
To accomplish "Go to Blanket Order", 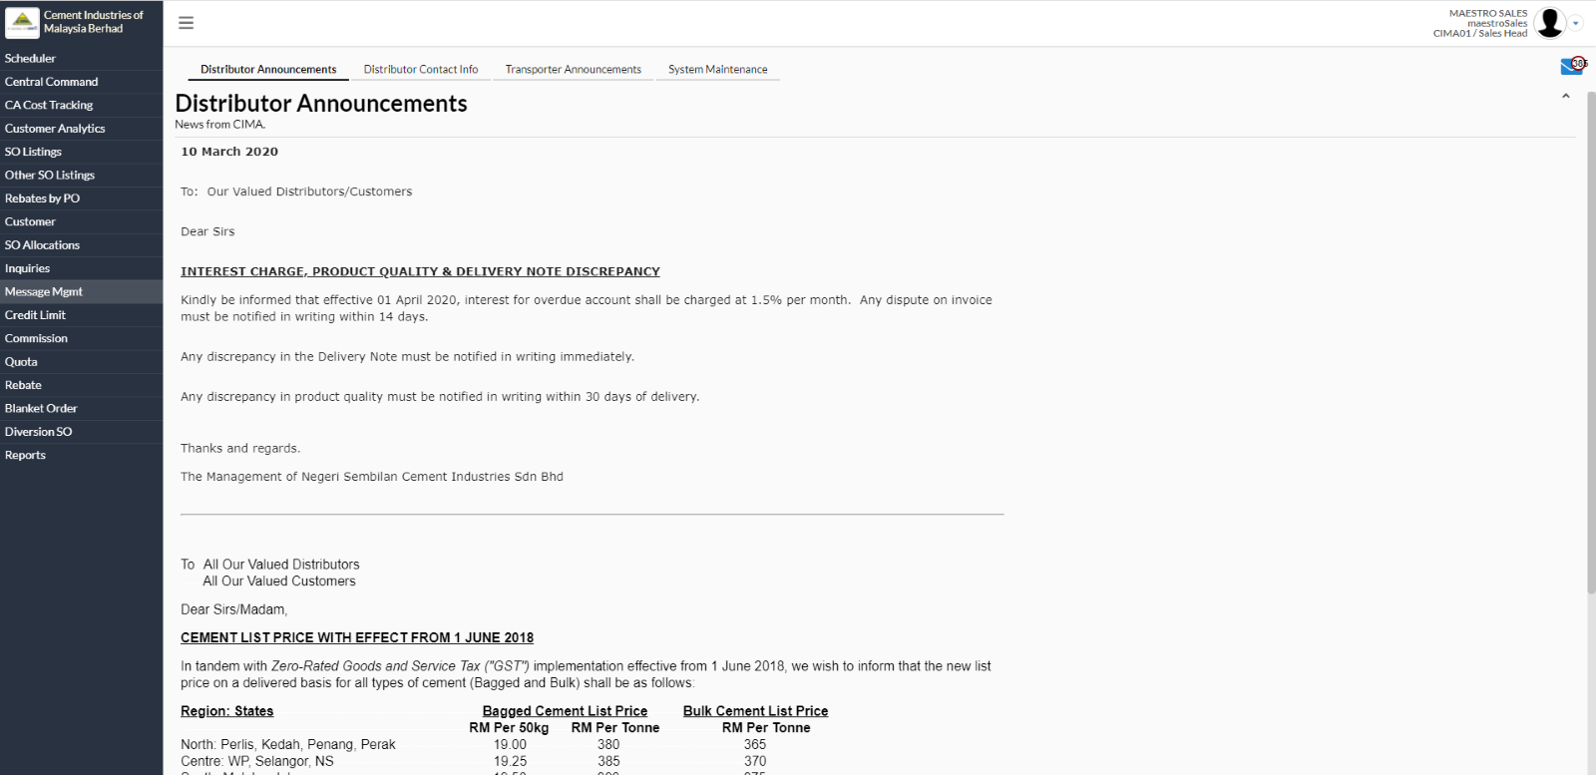I will coord(81,408).
